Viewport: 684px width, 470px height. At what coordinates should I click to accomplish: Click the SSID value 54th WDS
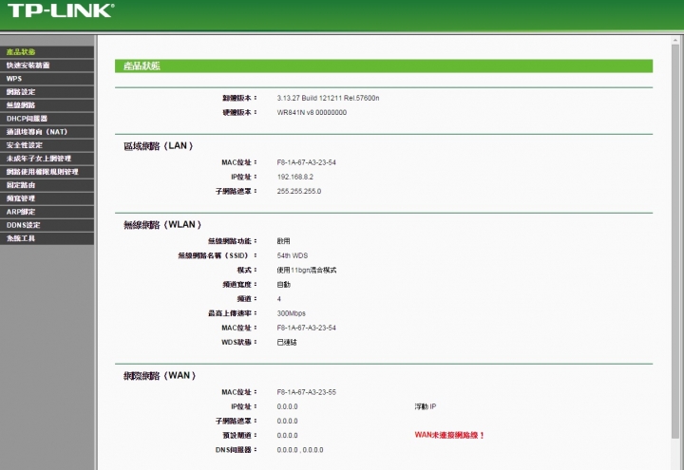[x=293, y=255]
